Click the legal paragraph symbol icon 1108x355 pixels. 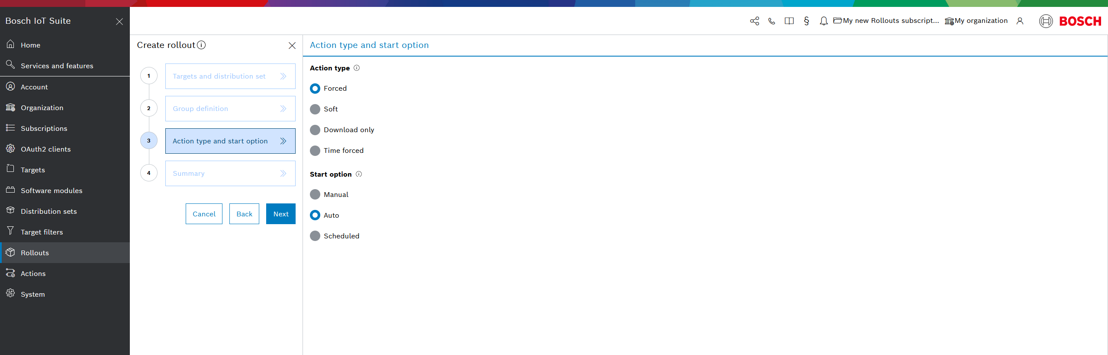point(806,21)
